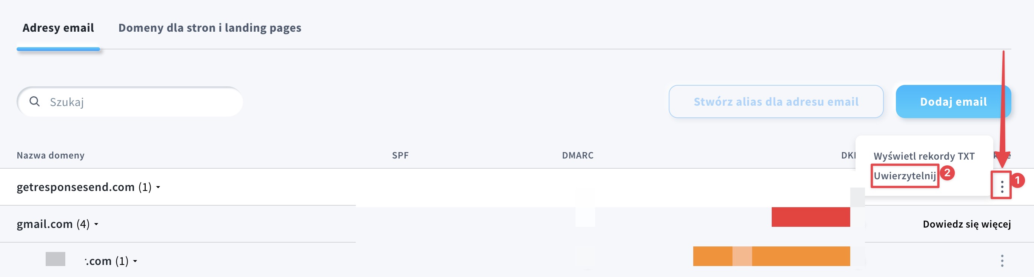Choose Uwierzytelnij from the popup menu
Screen dimensions: 1034x277
[905, 176]
